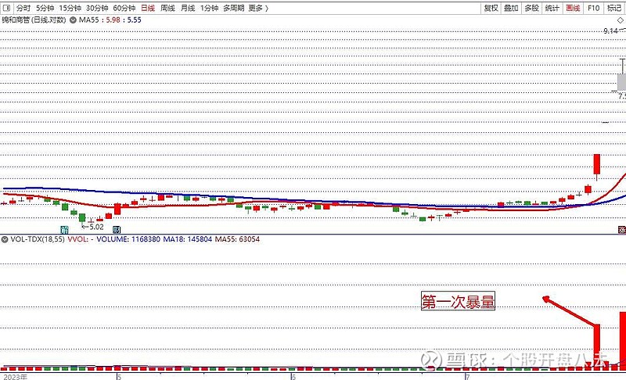The image size is (626, 380).
Task: Open the VOL-TDX indicator dropdown arrow
Action: tap(5, 239)
